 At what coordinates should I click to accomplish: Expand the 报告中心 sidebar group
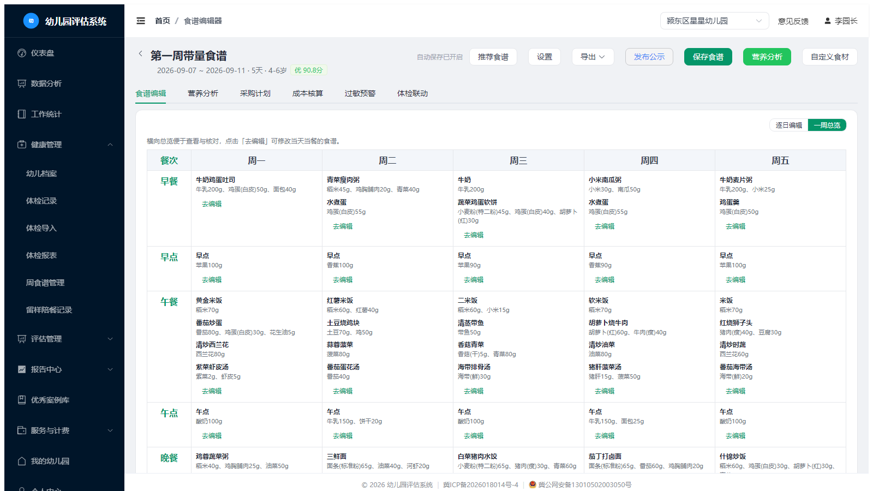(x=64, y=369)
